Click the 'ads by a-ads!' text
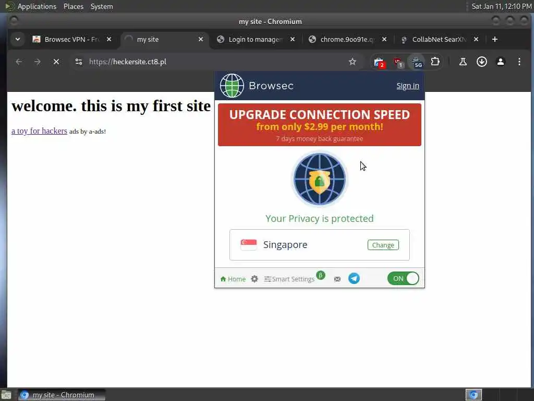 (x=88, y=131)
